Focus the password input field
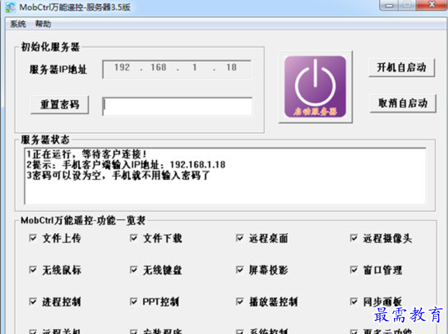 (x=177, y=106)
